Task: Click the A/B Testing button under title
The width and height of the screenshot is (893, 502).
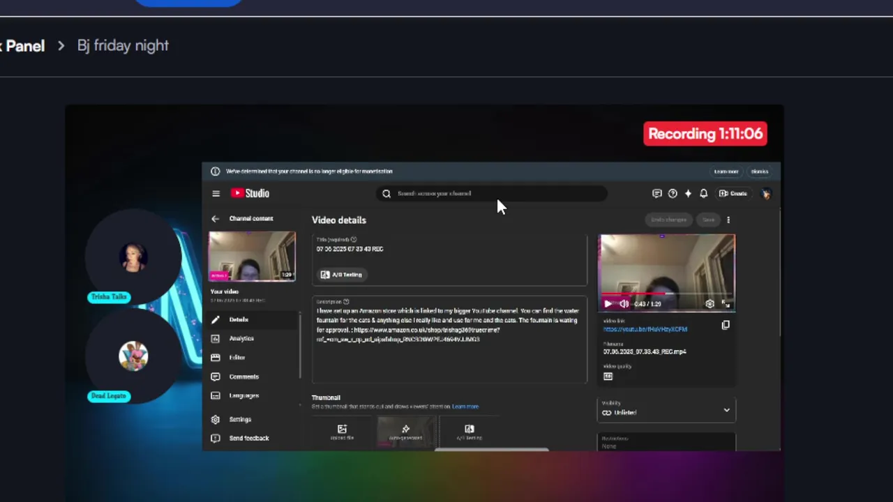Action: tap(341, 274)
